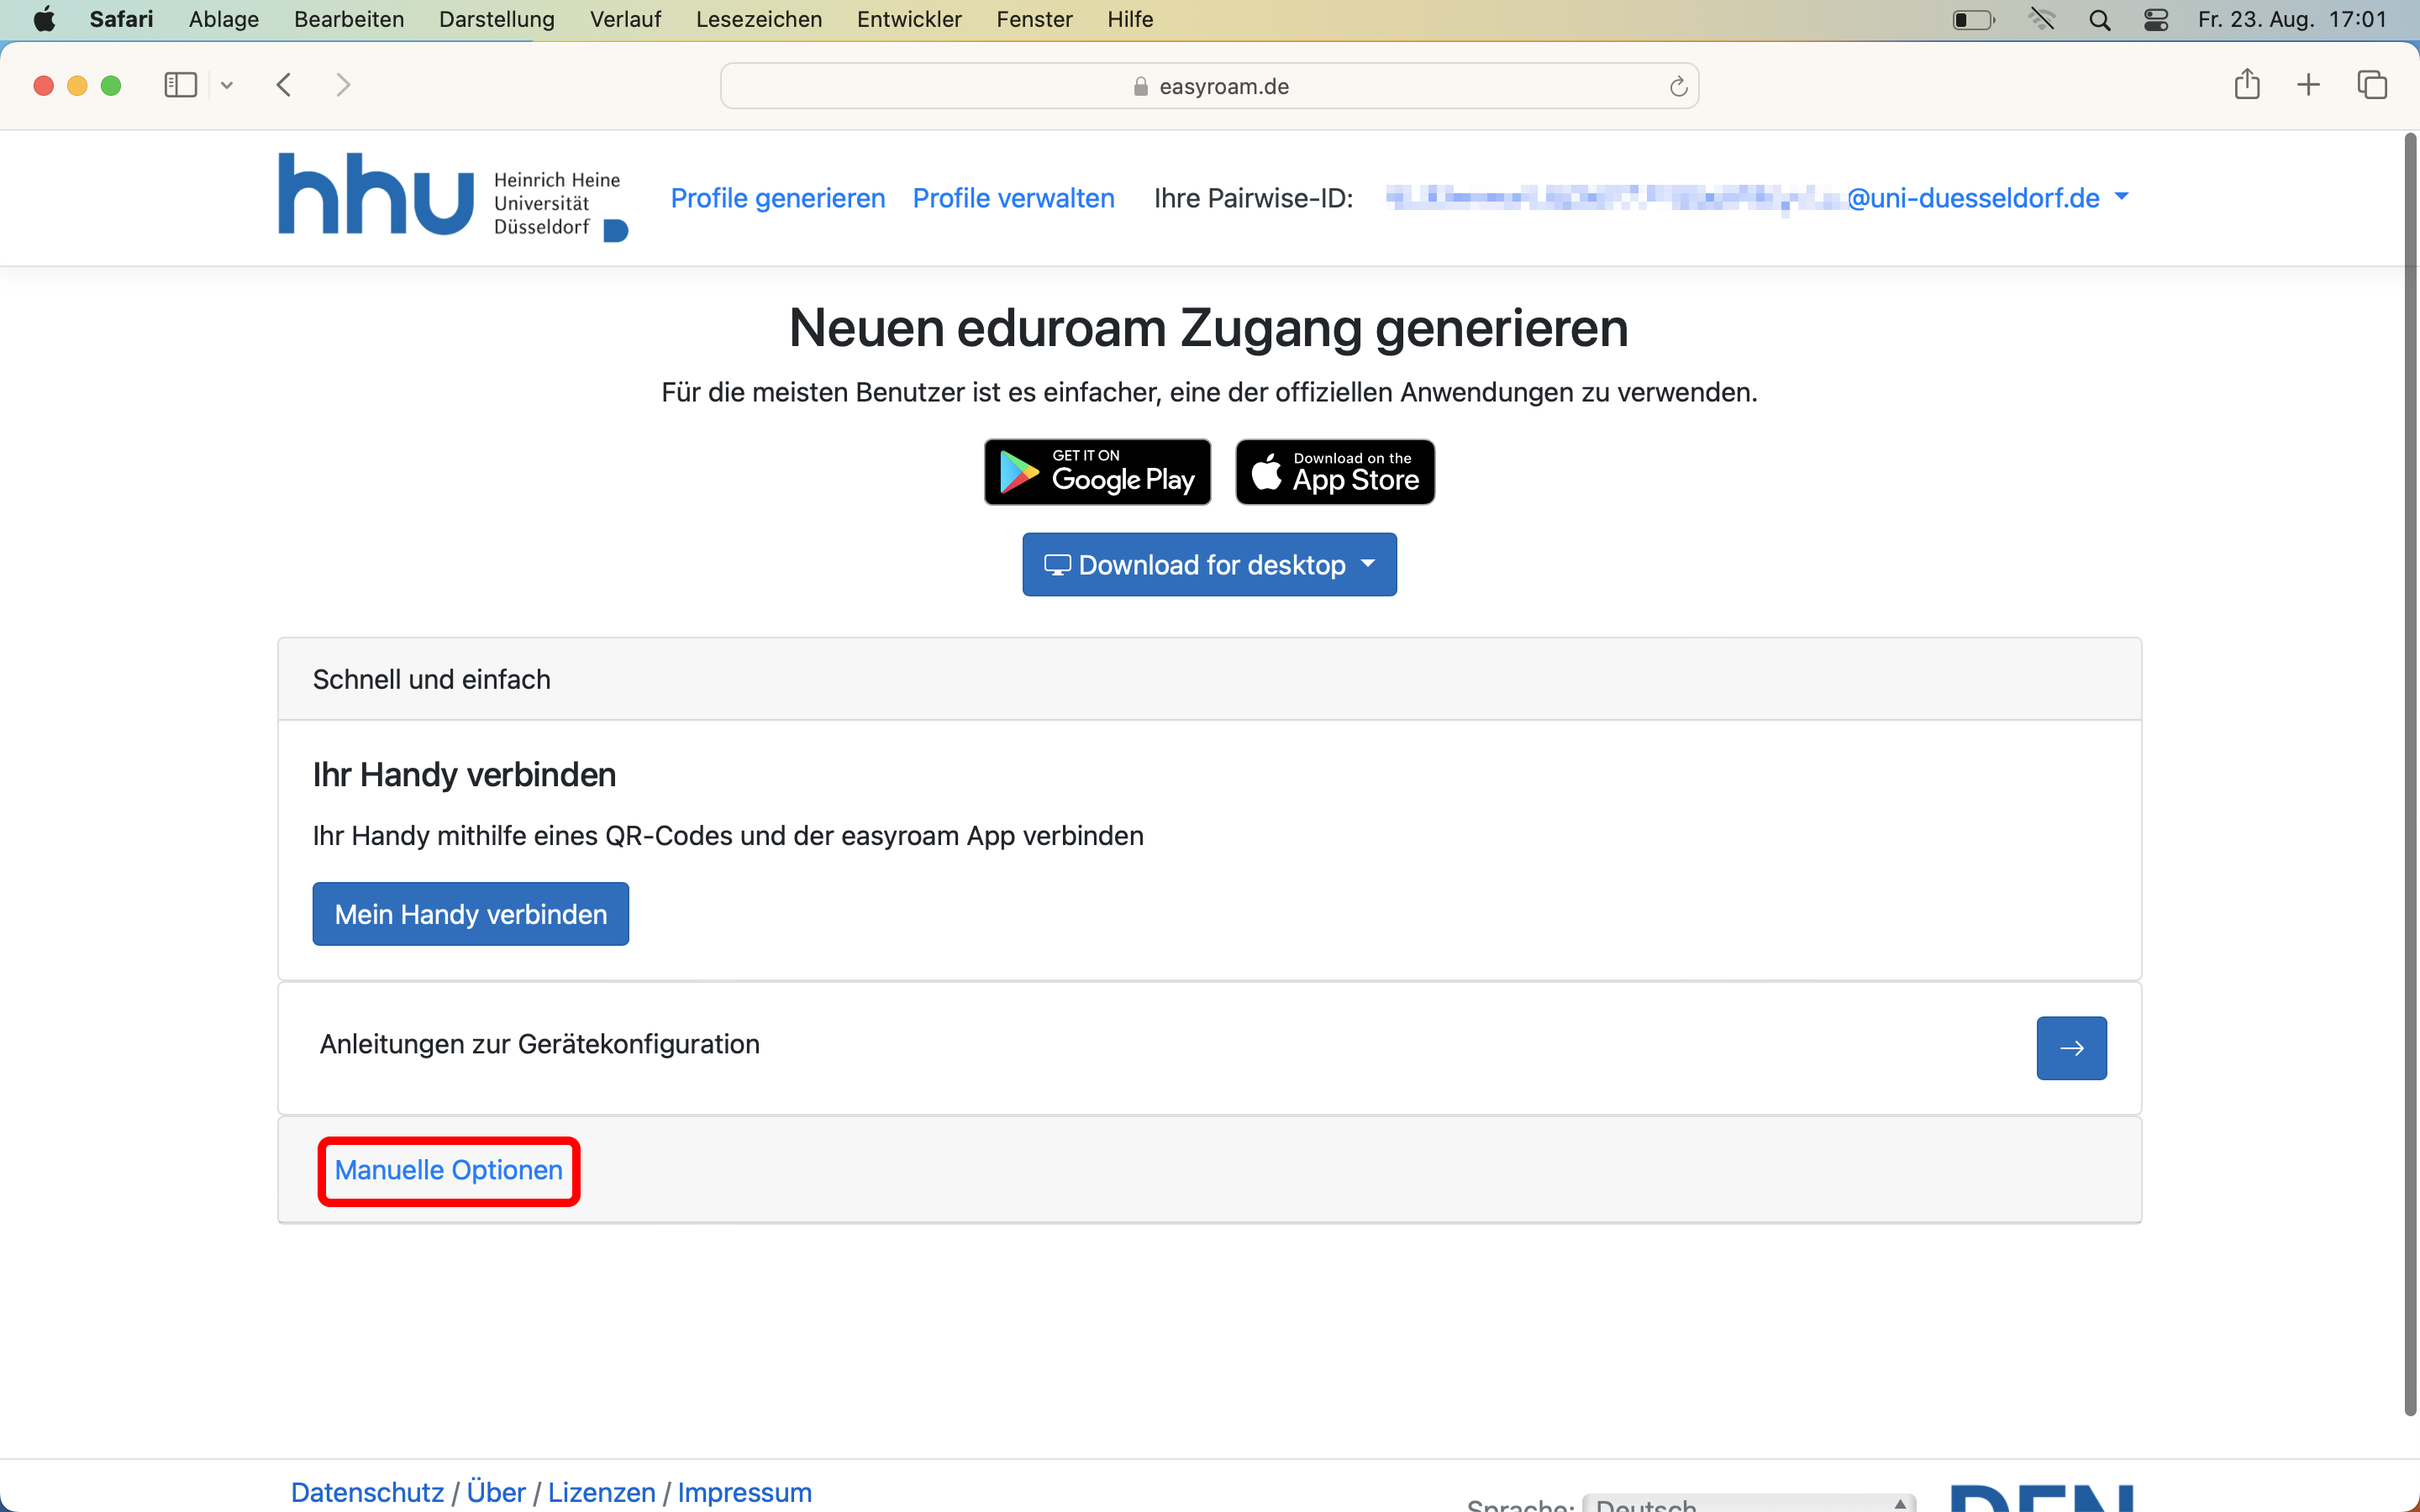The height and width of the screenshot is (1512, 2420).
Task: Expand the Pairwise-ID account dropdown
Action: tap(1757, 198)
